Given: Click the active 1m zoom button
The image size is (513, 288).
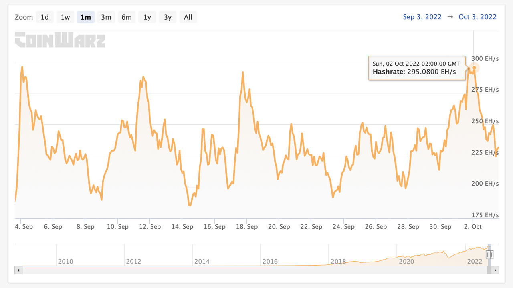Looking at the screenshot, I should point(86,17).
